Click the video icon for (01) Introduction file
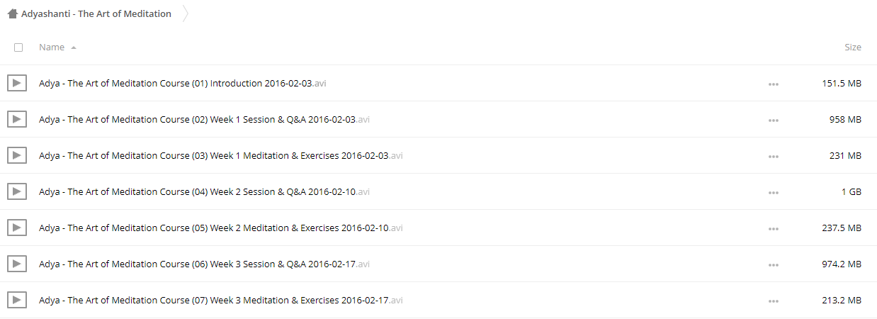877x319 pixels. pyautogui.click(x=17, y=83)
